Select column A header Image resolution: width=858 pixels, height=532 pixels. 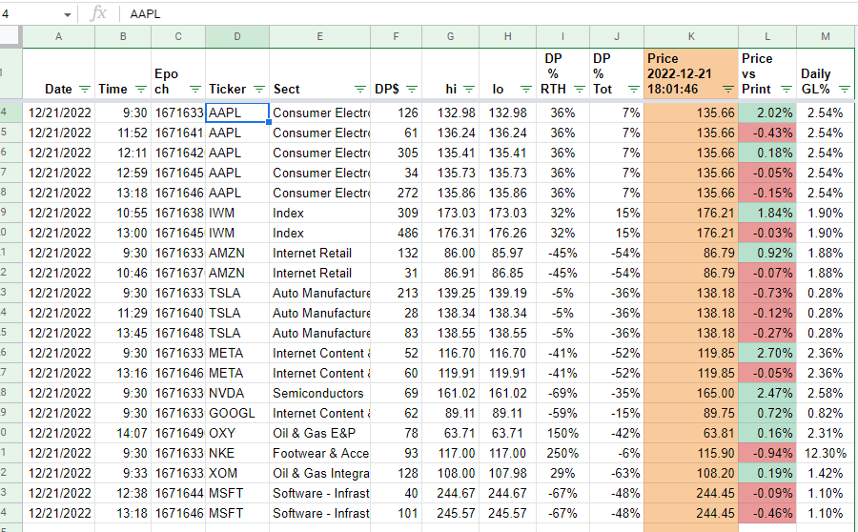(x=58, y=36)
